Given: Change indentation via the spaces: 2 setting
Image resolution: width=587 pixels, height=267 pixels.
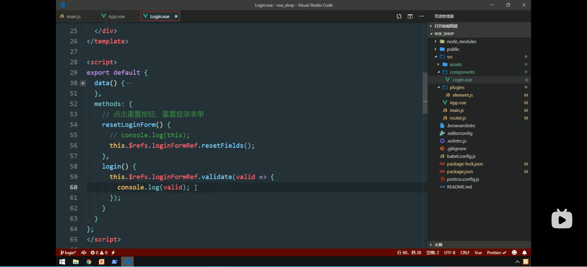Looking at the screenshot, I should [x=433, y=253].
